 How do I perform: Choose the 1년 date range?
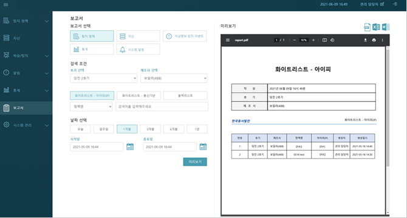point(197,129)
